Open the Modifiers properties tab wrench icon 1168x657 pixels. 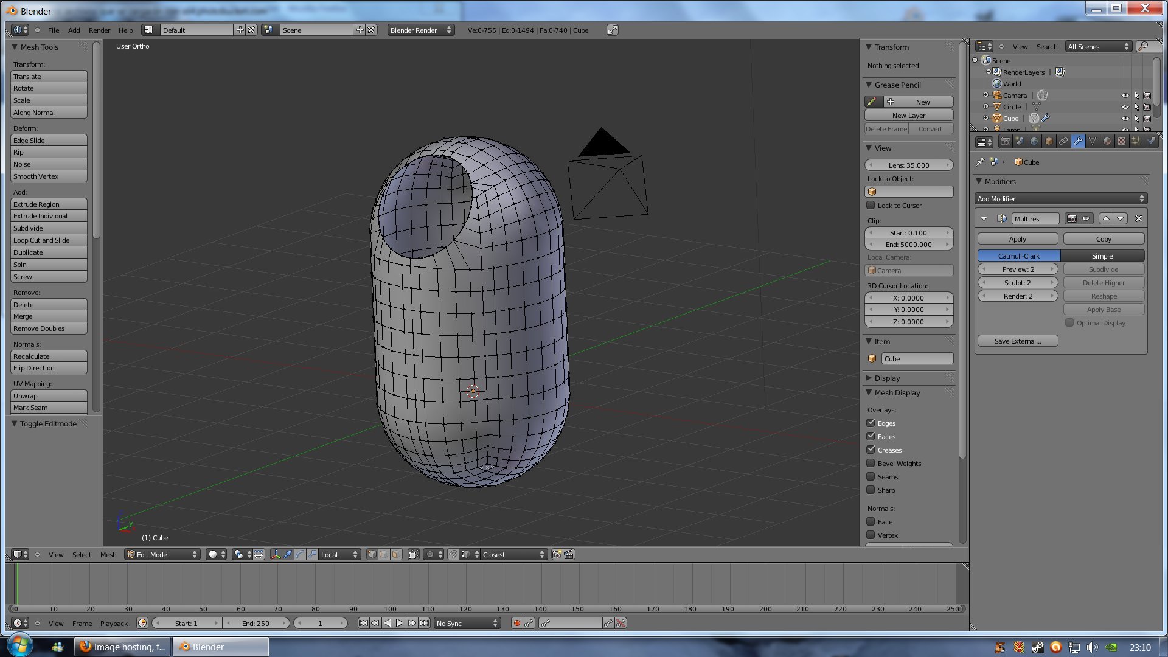1078,141
